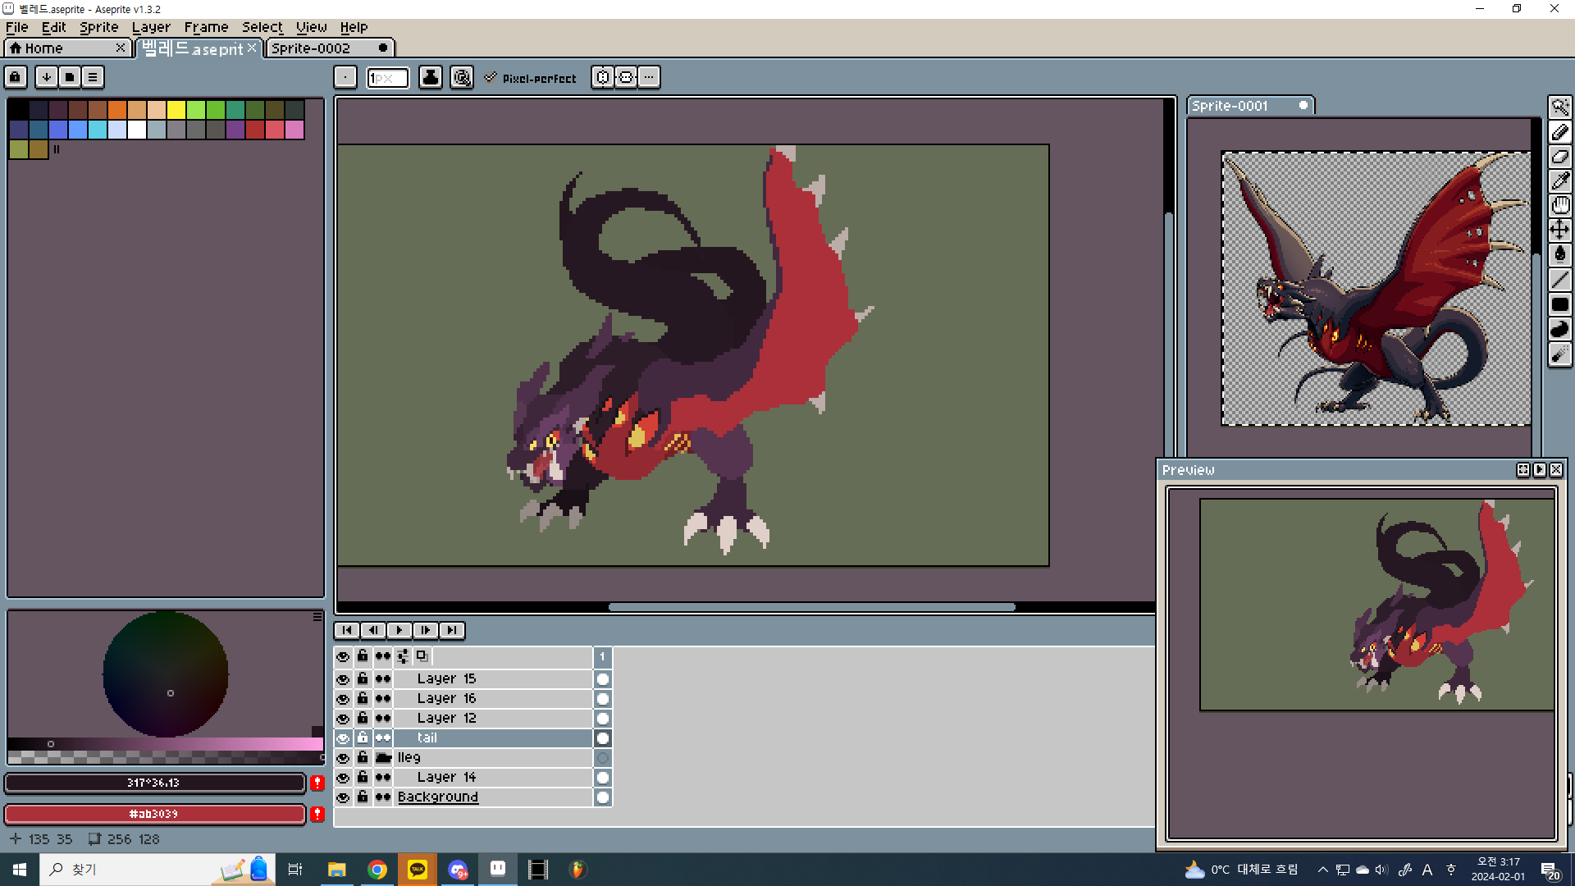Pick the yellow palette swatch
The width and height of the screenshot is (1575, 886).
click(176, 110)
